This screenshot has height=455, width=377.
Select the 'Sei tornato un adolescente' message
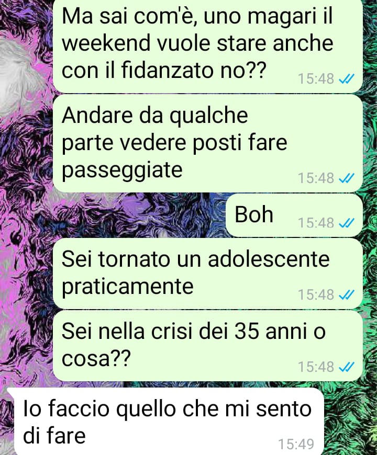(x=208, y=274)
